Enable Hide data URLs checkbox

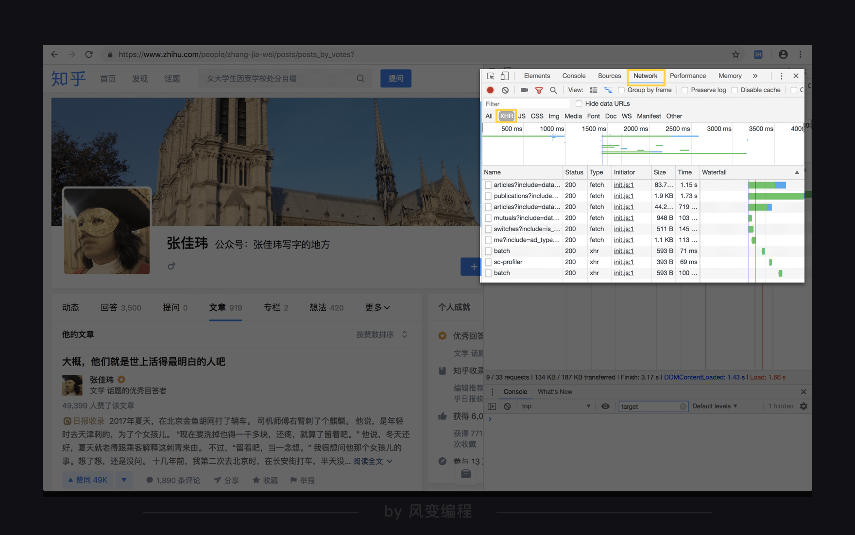pyautogui.click(x=579, y=103)
